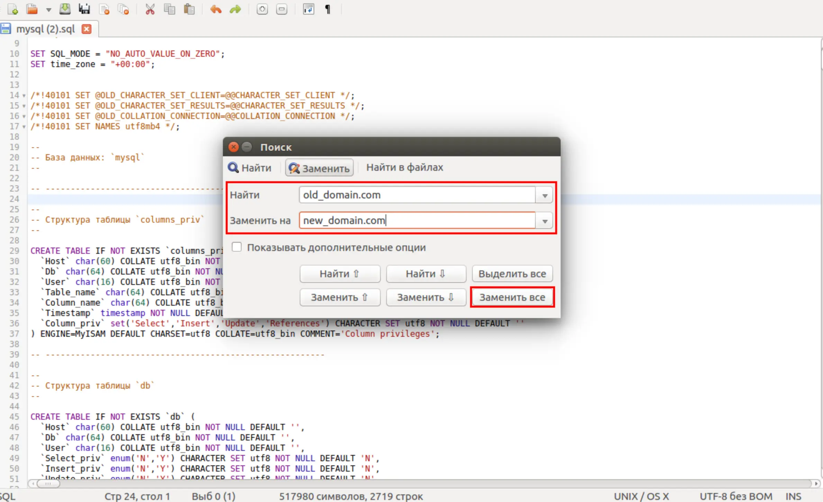Click line 45 CREATE TABLE `db` statement
This screenshot has width=823, height=502.
[112, 417]
